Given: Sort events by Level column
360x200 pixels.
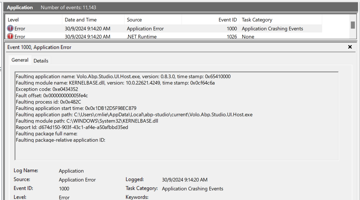Looking at the screenshot, I should (x=34, y=20).
